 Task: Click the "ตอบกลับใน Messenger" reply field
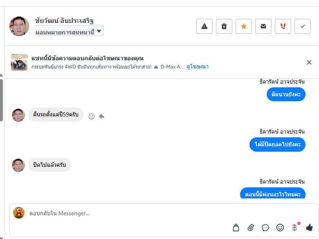click(123, 213)
